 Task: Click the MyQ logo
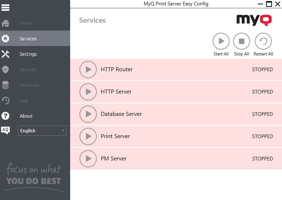tap(254, 20)
